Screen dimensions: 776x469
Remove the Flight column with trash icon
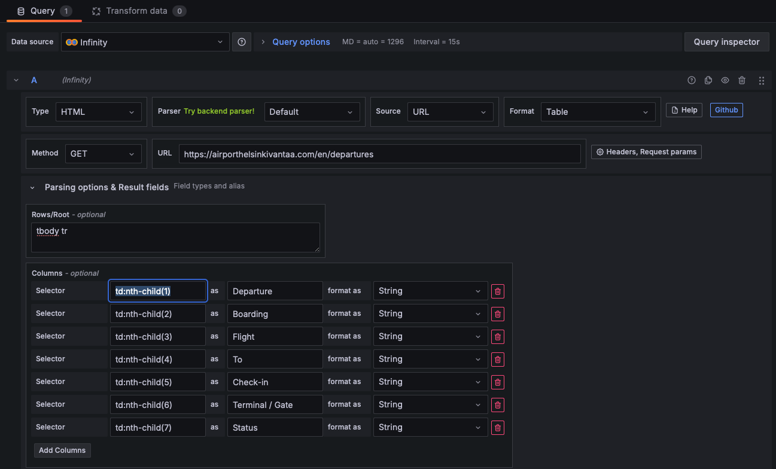pyautogui.click(x=498, y=337)
